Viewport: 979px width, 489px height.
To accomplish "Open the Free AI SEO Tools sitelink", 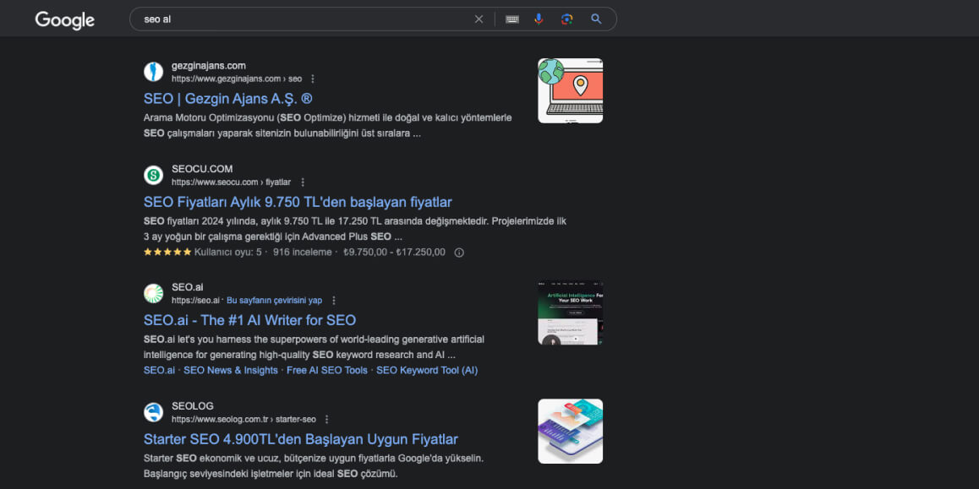I will click(327, 371).
